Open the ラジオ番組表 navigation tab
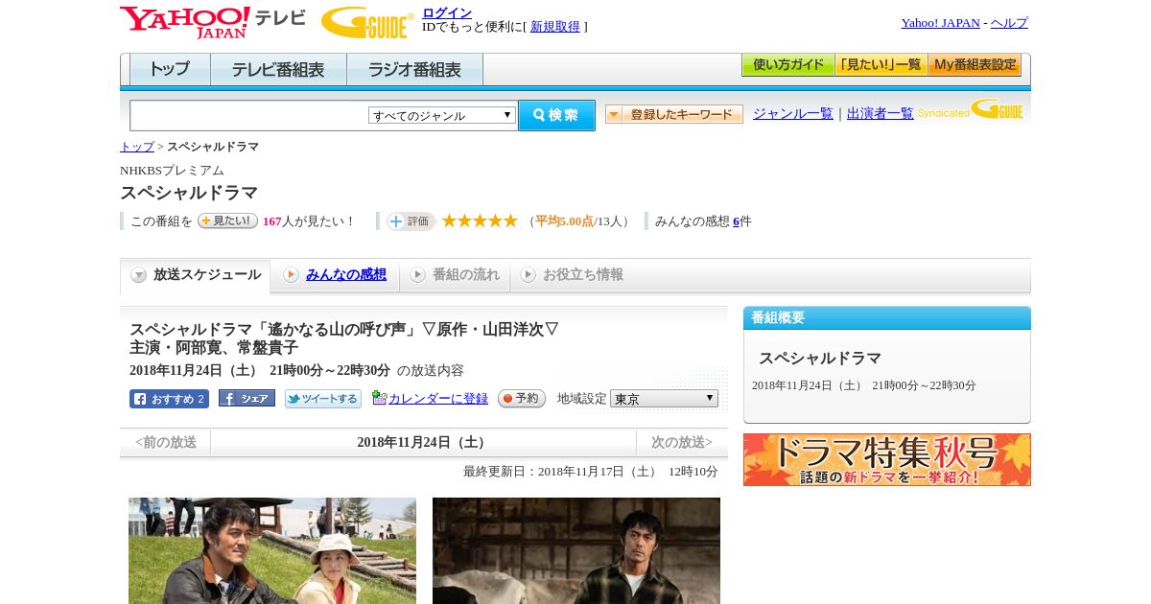This screenshot has height=604, width=1151. tap(414, 69)
